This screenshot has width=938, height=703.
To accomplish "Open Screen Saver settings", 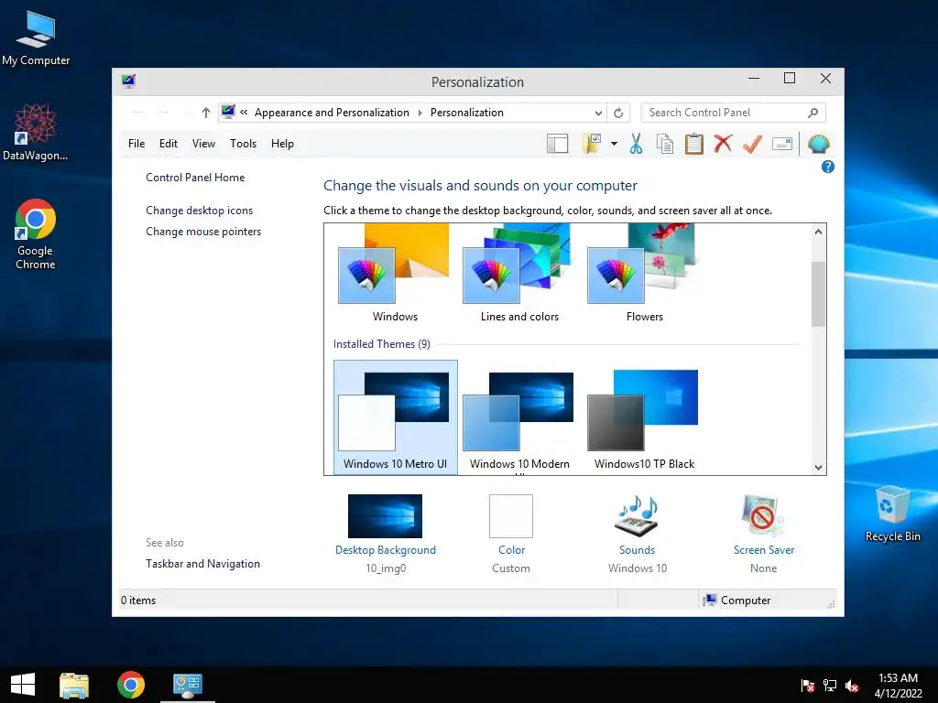I will [764, 534].
